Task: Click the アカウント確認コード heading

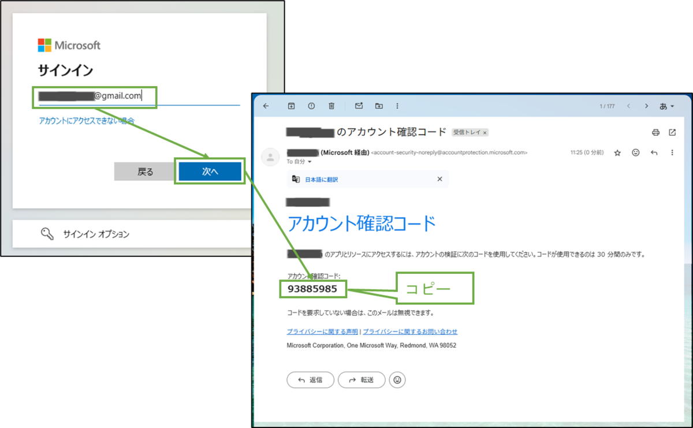Action: (361, 224)
